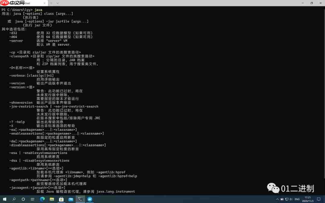Click the '-dsa | -disablesystemassertions' line
Screen dimensions: 325x203
tap(39, 161)
